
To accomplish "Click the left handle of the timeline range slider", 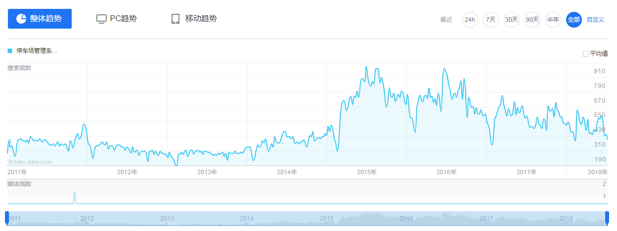I will coord(7,218).
